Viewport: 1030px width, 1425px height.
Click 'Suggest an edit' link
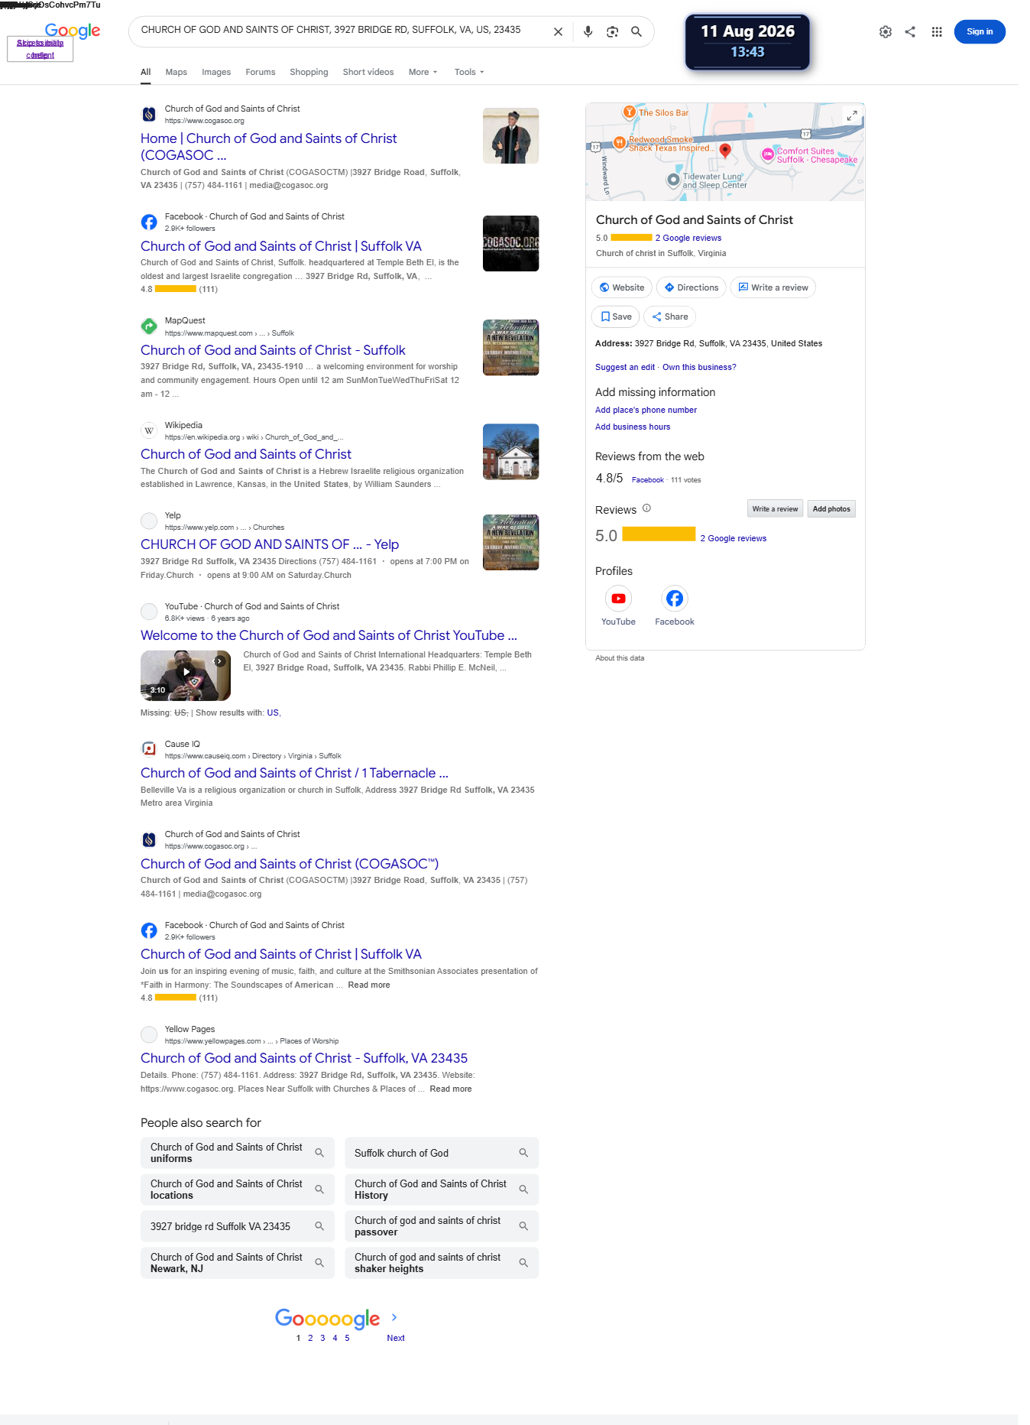(625, 367)
